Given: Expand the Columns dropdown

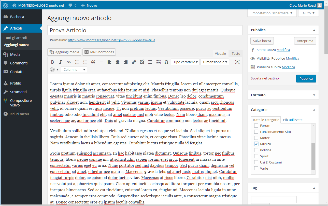Looking at the screenshot, I should (74, 70).
